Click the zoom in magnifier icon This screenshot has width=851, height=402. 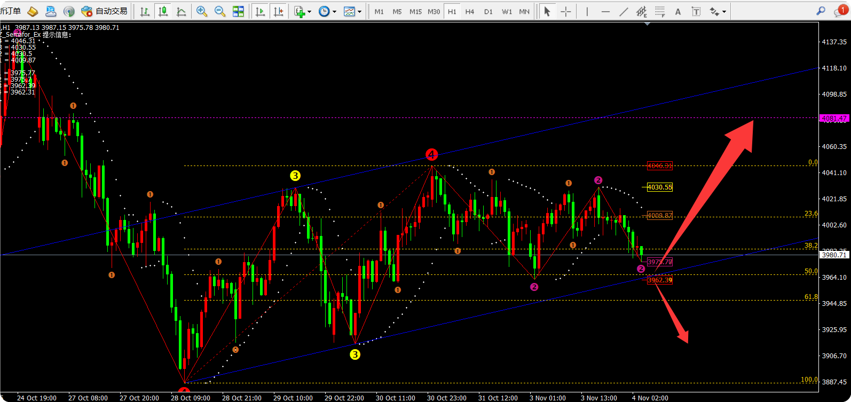point(202,11)
